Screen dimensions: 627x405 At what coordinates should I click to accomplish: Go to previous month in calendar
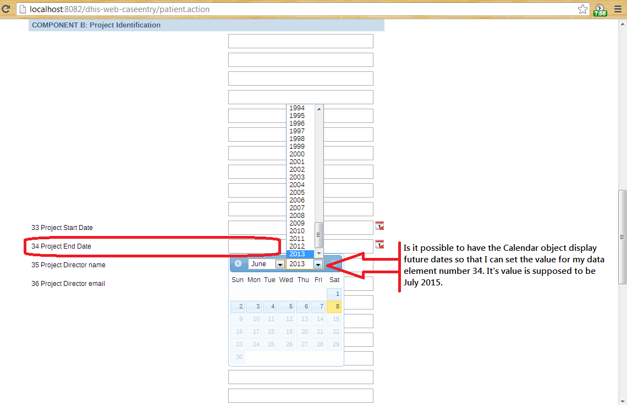[x=238, y=263]
